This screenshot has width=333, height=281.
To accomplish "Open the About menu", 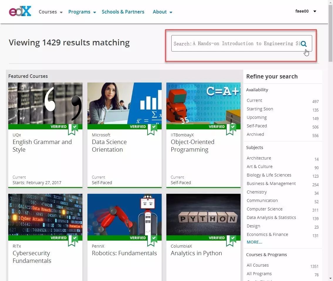I will click(x=162, y=12).
